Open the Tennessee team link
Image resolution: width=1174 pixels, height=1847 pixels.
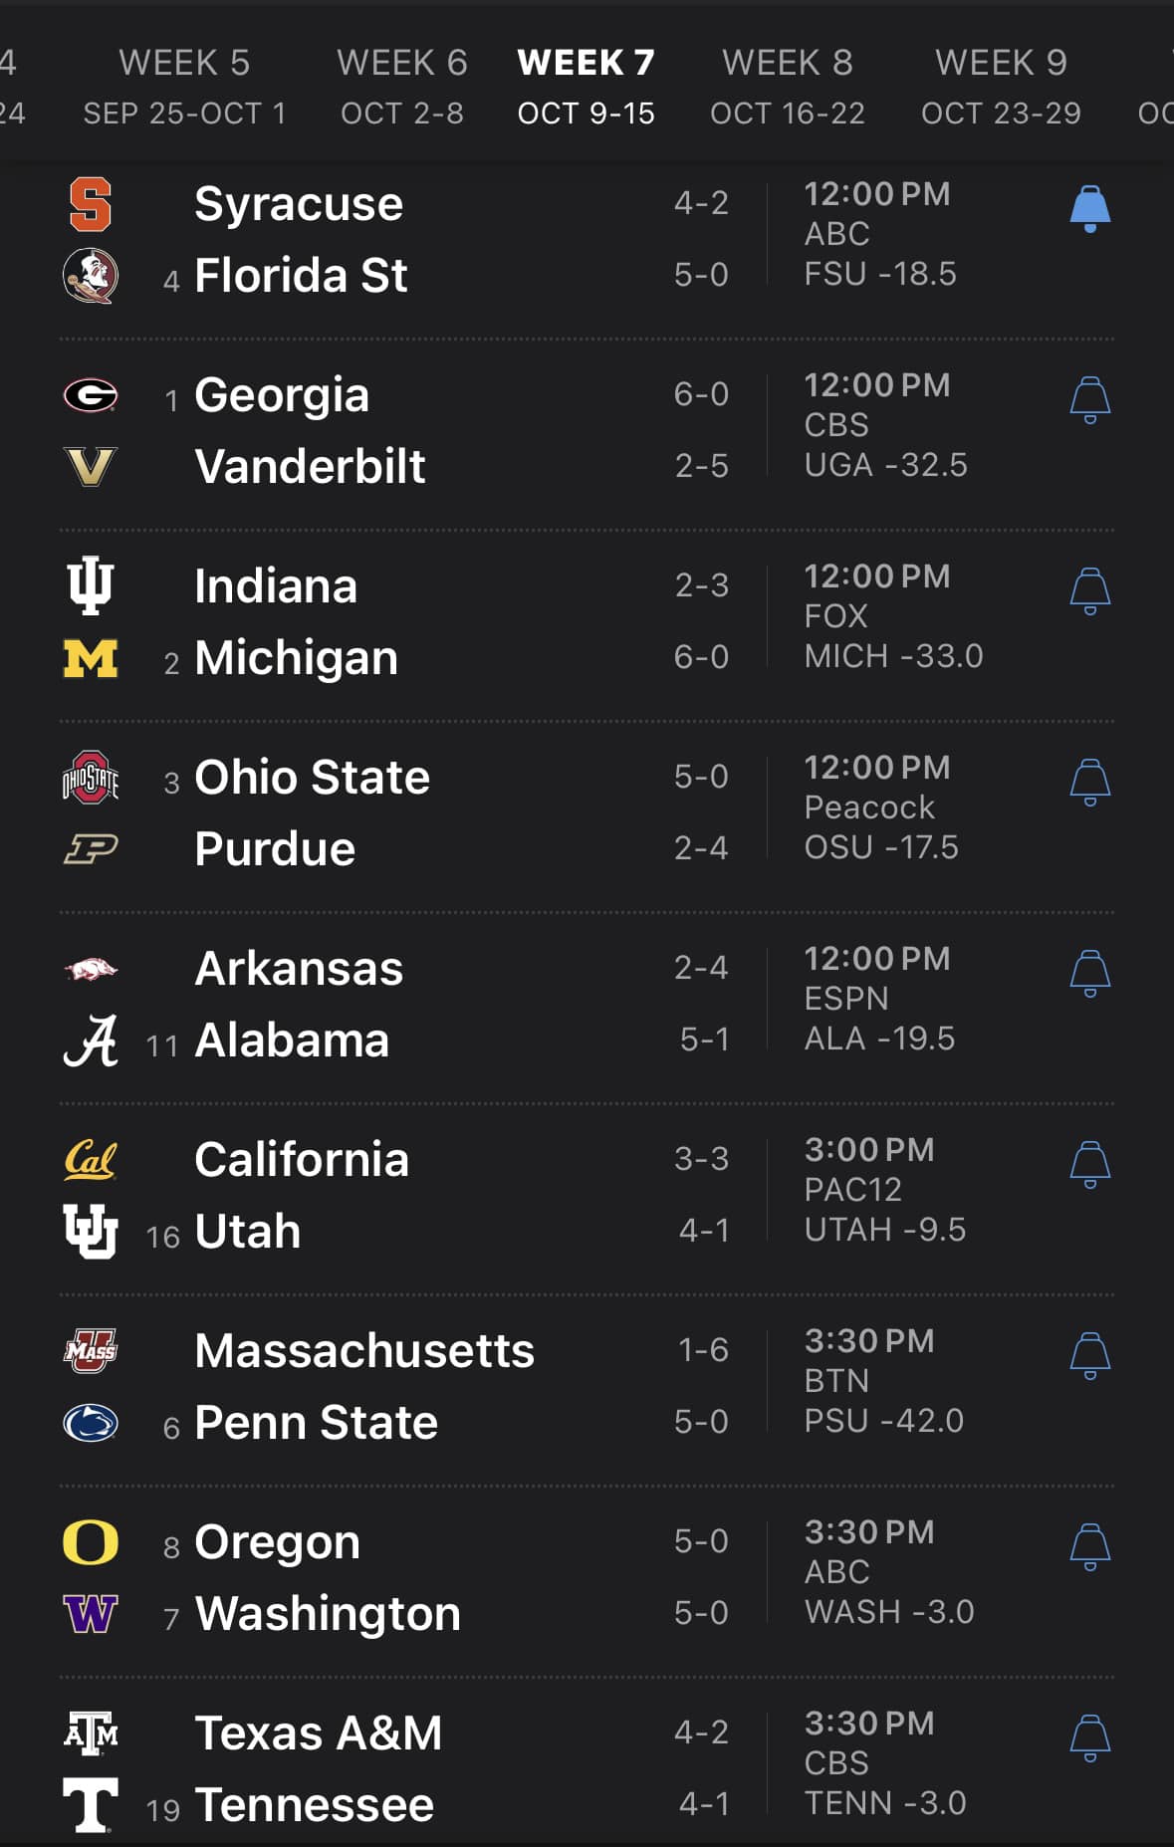(x=314, y=1805)
